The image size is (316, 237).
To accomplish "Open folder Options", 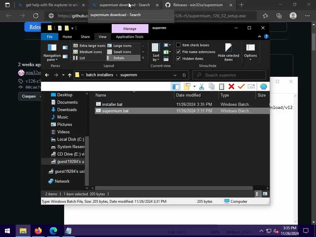I will (x=250, y=52).
